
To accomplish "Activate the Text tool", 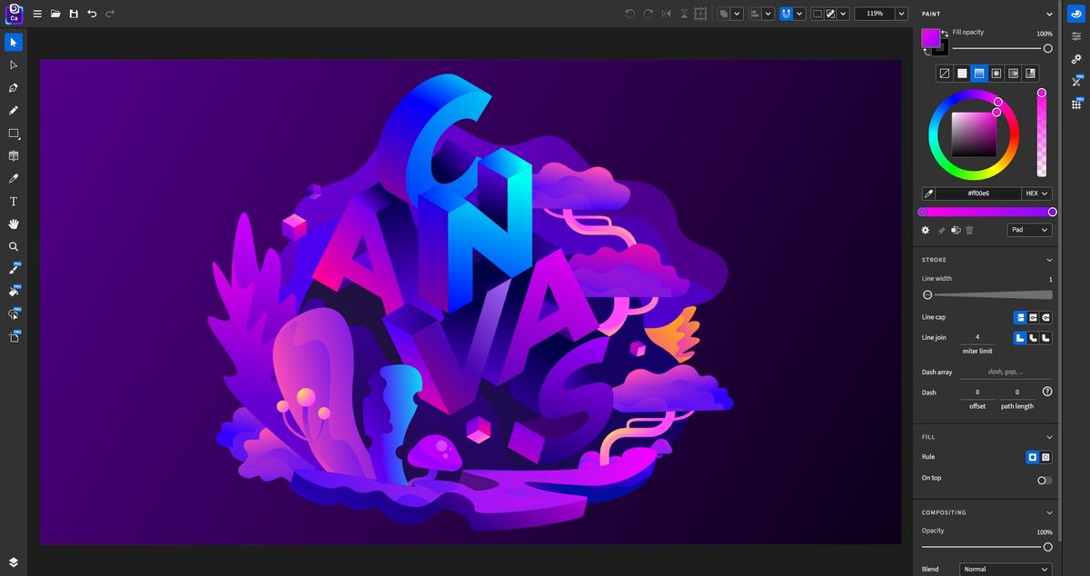I will 13,201.
